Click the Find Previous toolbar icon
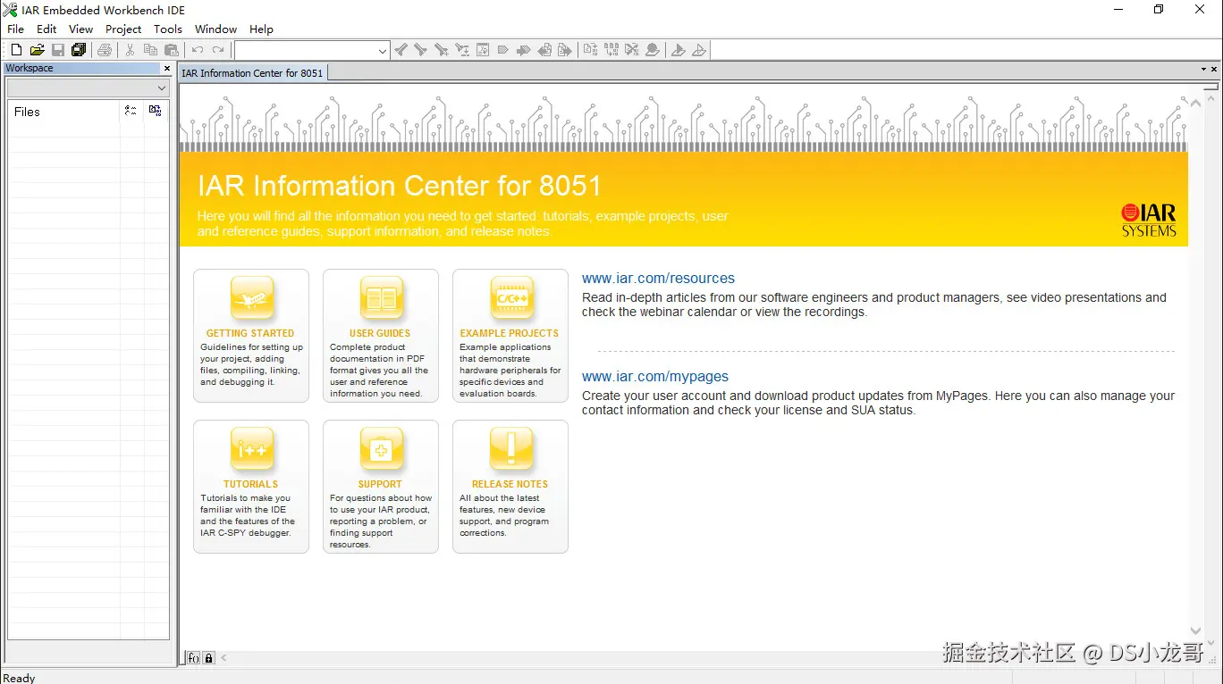 click(401, 50)
